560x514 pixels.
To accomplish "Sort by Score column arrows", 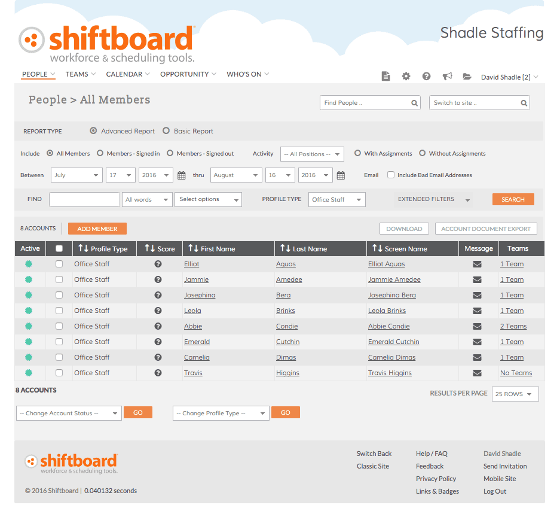I will click(x=149, y=248).
